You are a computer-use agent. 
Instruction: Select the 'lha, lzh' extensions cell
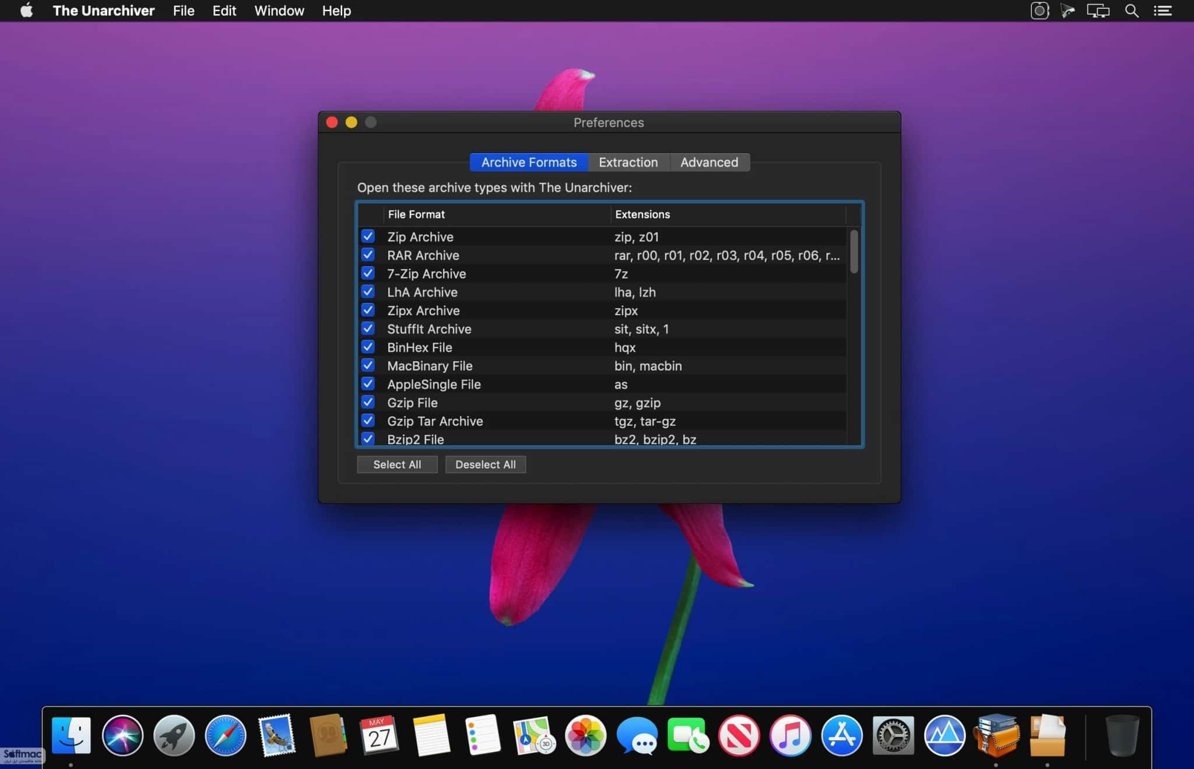(x=635, y=292)
